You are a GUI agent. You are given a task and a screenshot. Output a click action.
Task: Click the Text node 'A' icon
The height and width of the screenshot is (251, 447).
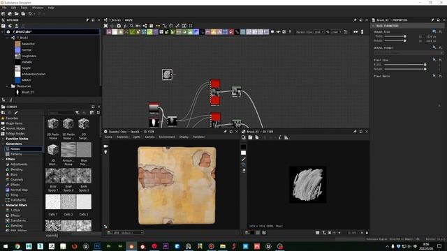coord(219,32)
